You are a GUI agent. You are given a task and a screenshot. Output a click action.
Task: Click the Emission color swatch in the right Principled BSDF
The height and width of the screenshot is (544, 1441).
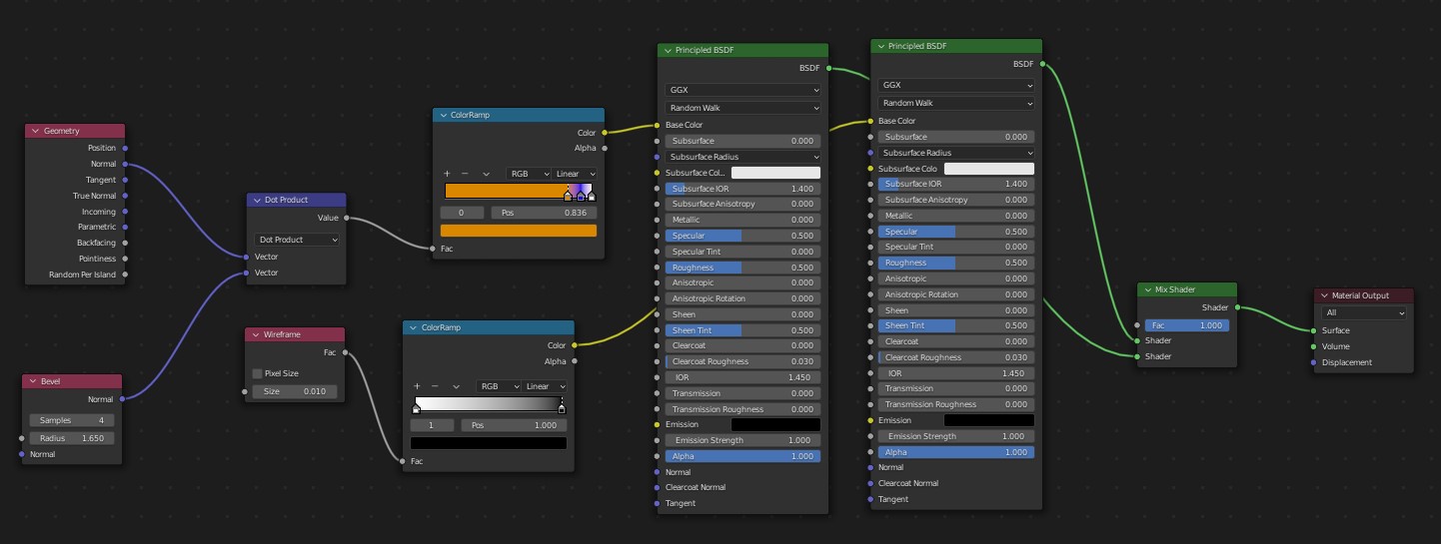[988, 420]
